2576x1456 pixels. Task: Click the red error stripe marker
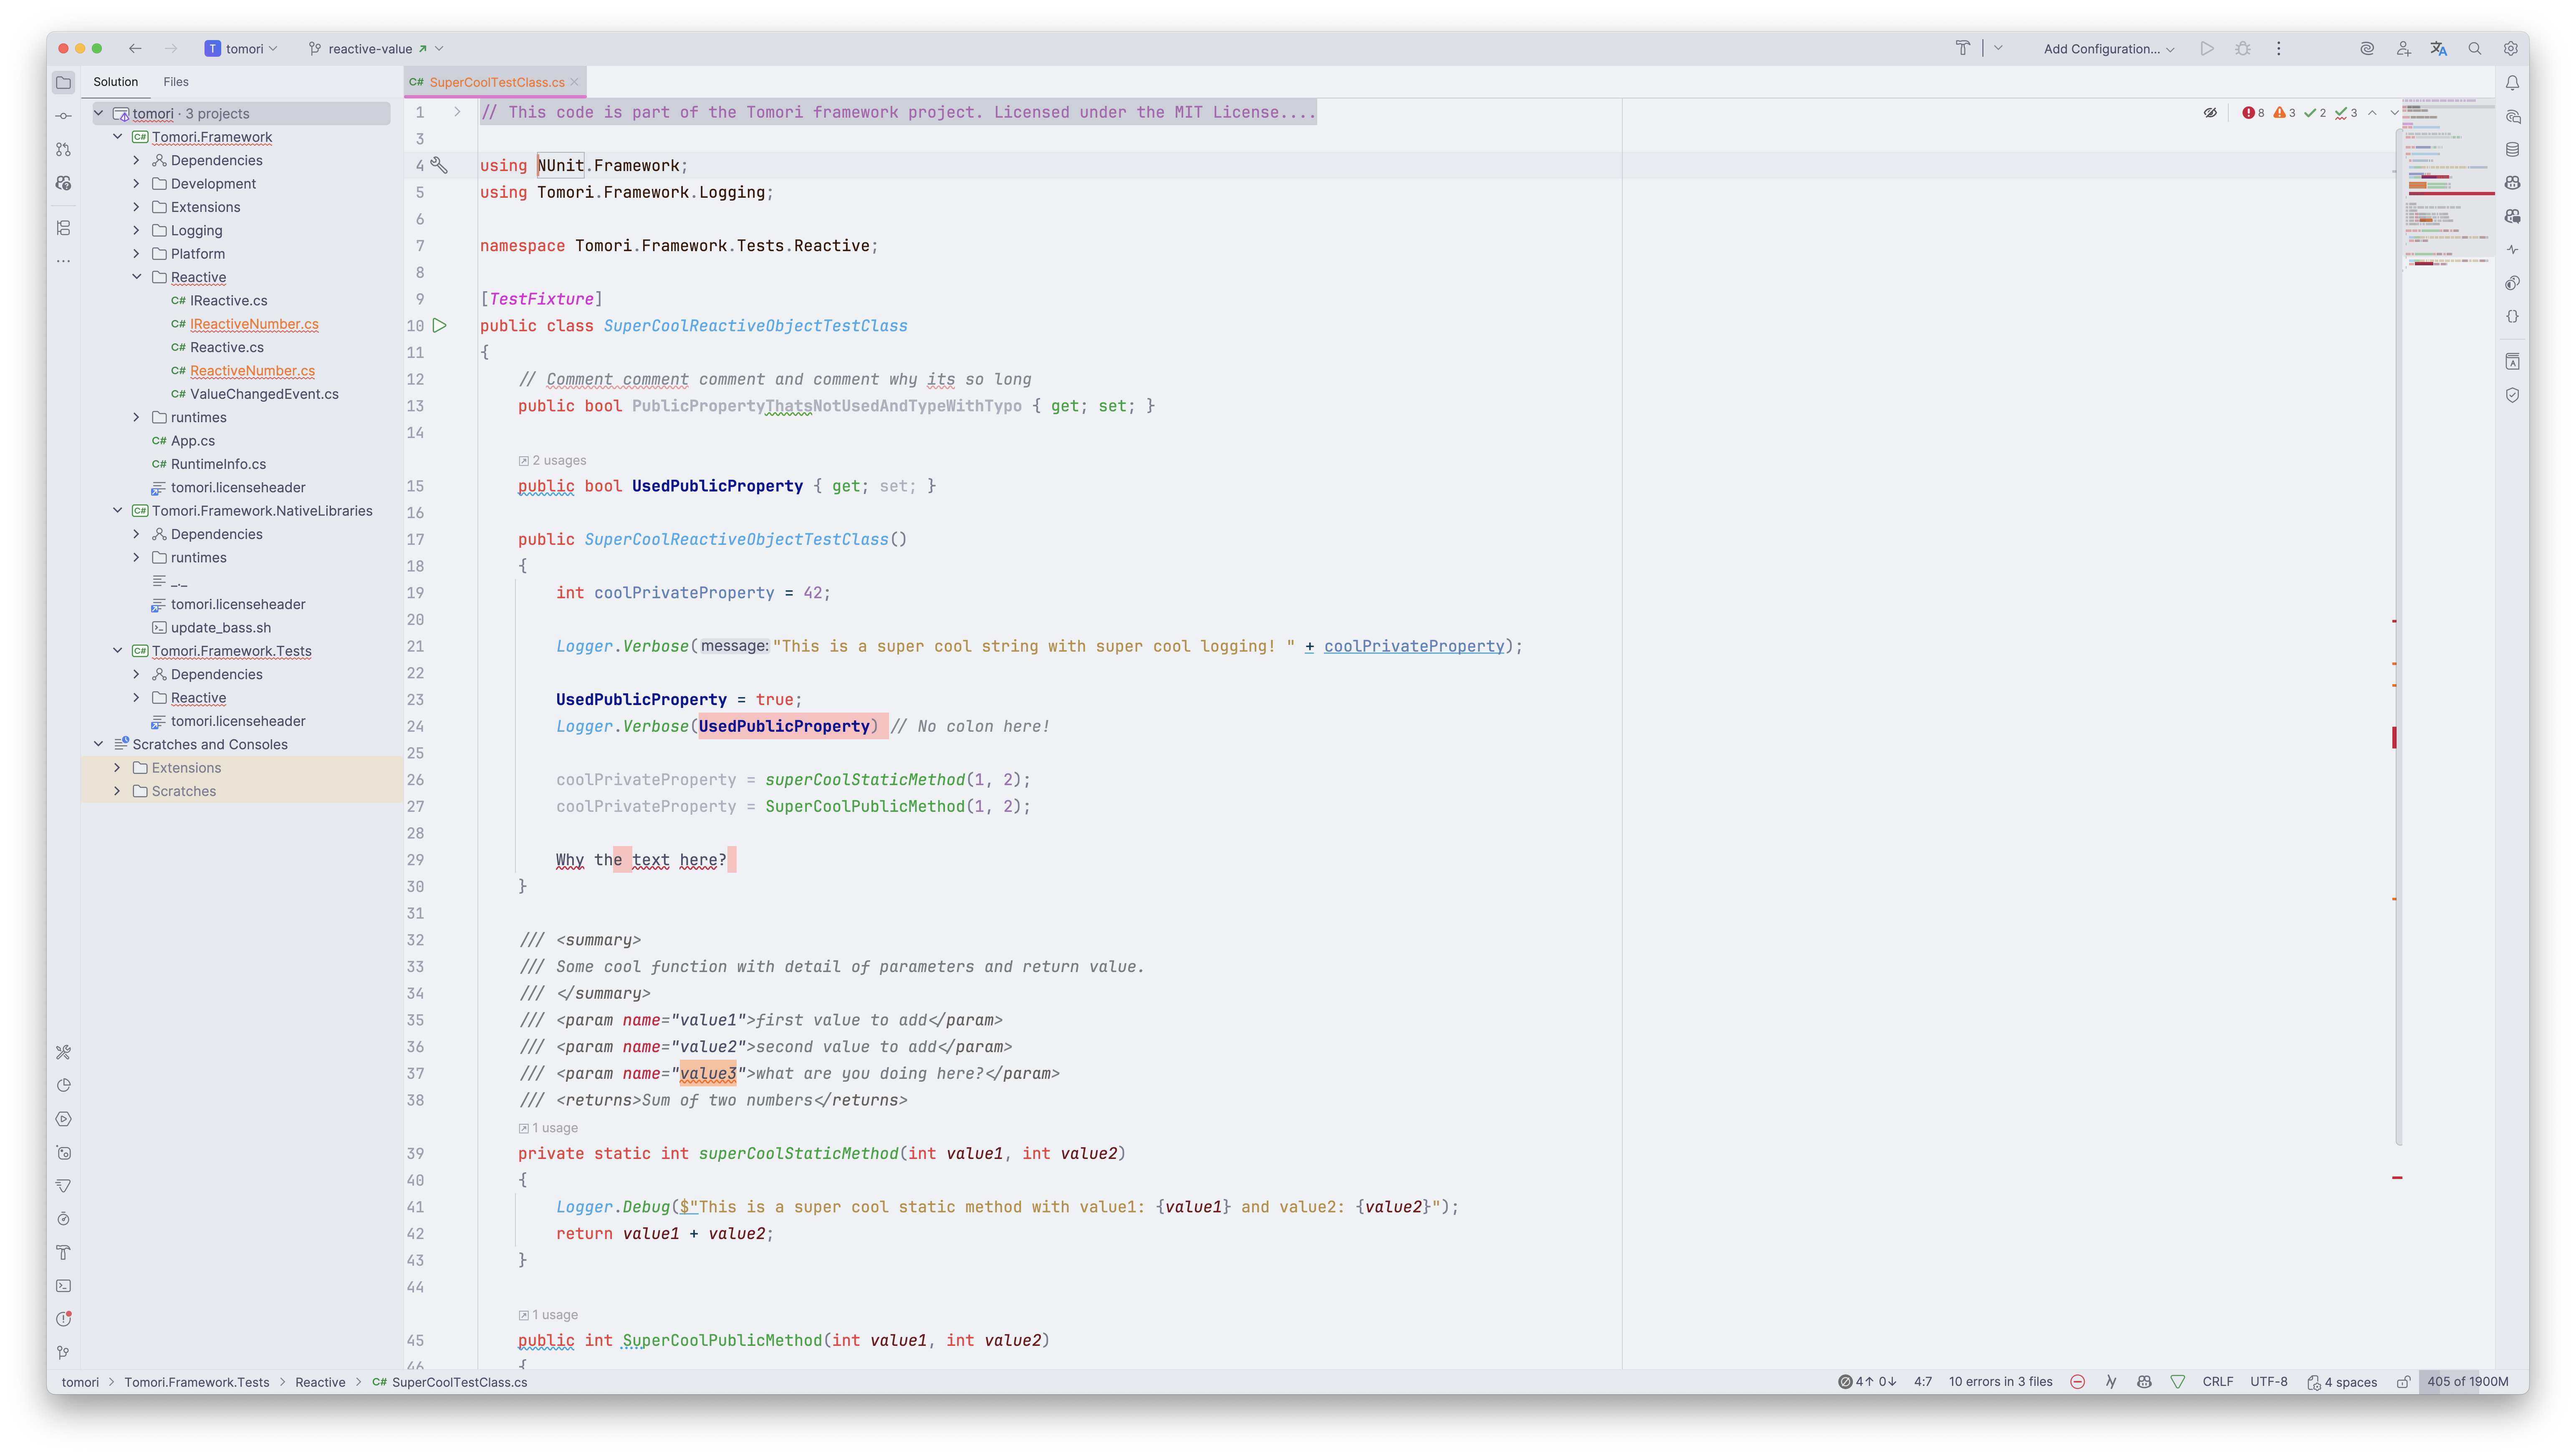coord(2394,737)
